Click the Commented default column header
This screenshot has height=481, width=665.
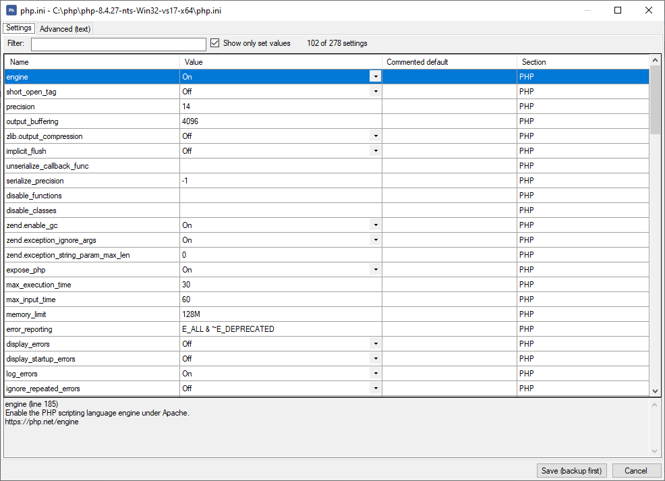(450, 62)
